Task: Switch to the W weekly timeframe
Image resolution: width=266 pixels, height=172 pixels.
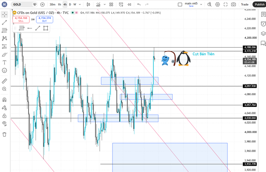Action: pyautogui.click(x=75, y=4)
